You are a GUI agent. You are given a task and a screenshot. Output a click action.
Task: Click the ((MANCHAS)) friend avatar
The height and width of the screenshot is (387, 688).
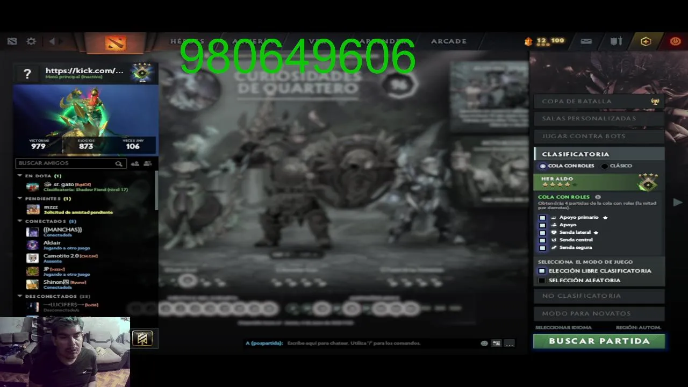(x=33, y=232)
